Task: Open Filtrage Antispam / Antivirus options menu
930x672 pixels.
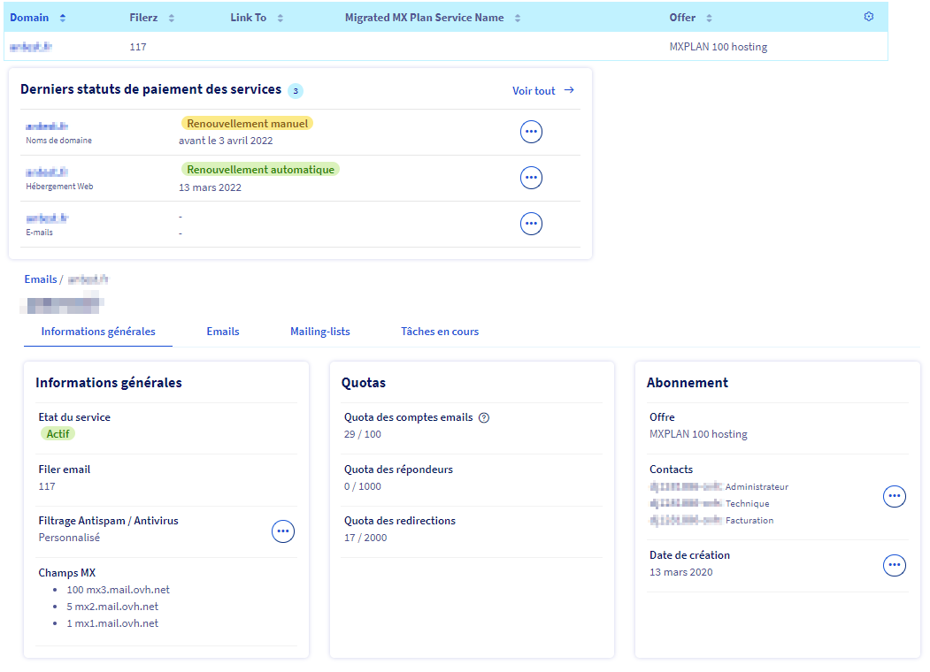Action: 282,531
